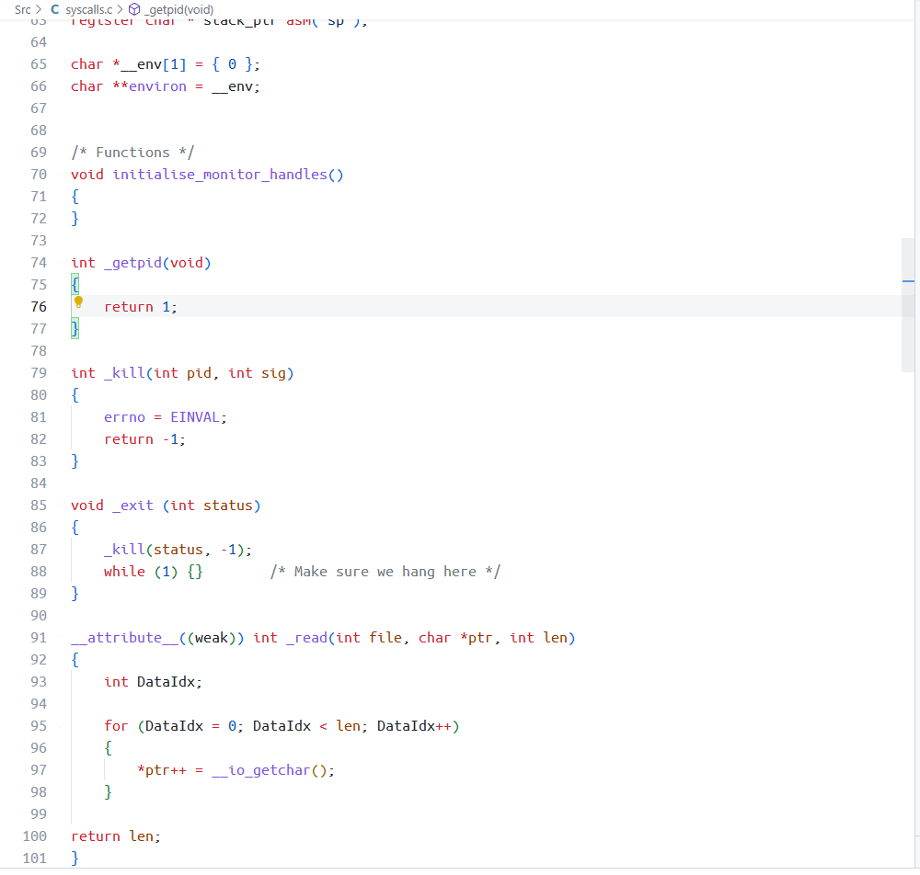Click the '_kill' function name on line 79
The width and height of the screenshot is (920, 875).
(x=124, y=373)
